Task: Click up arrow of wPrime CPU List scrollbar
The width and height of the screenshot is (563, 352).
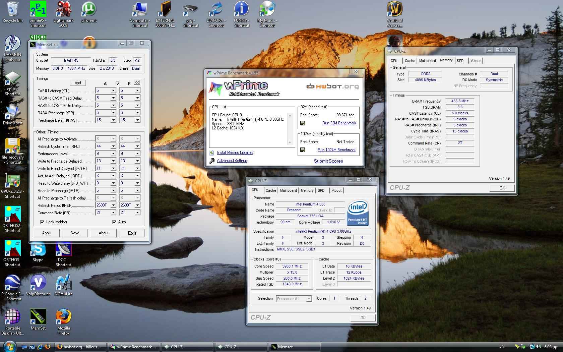Action: coord(290,115)
